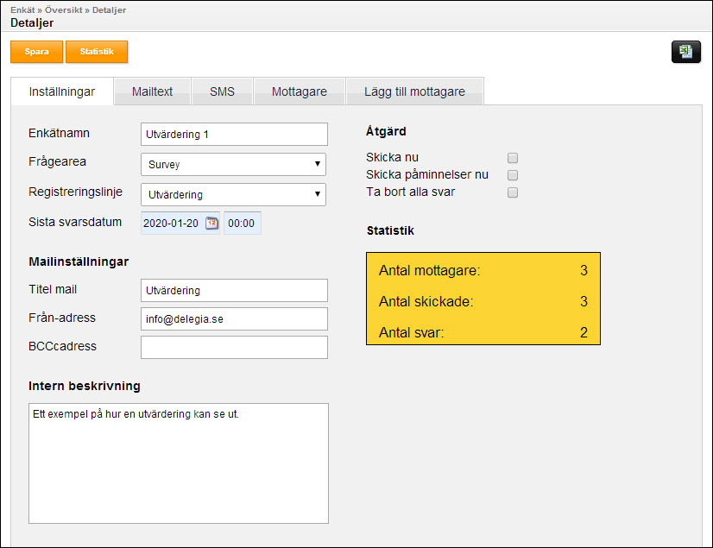This screenshot has height=548, width=713.
Task: Focus the Titel mail input field
Action: [234, 291]
